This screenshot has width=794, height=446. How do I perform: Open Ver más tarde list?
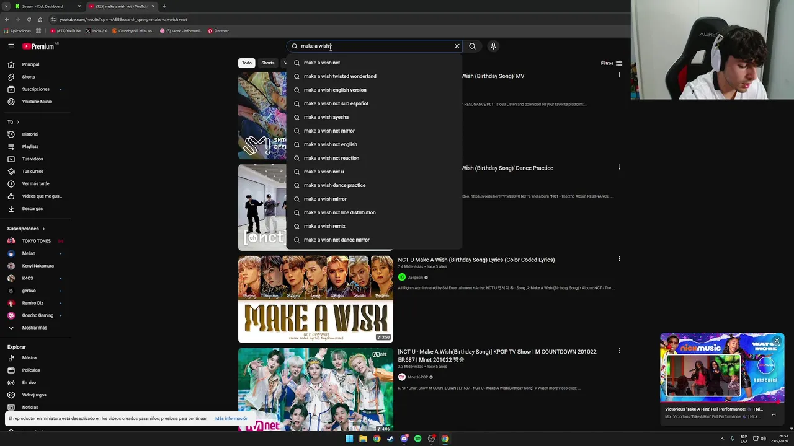[x=36, y=183]
